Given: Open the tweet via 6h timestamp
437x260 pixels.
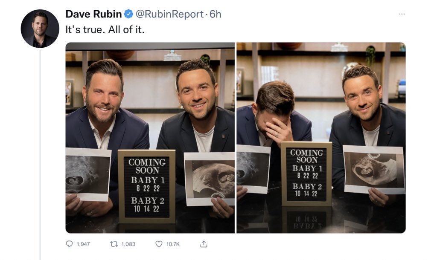Looking at the screenshot, I should coord(216,14).
